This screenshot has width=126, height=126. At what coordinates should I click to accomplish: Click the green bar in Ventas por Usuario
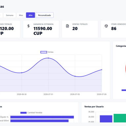tap(120, 118)
